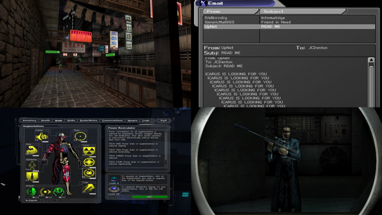Select the flexed-muscle augmentation in the Arms slot
The image size is (382, 215).
tap(32, 151)
